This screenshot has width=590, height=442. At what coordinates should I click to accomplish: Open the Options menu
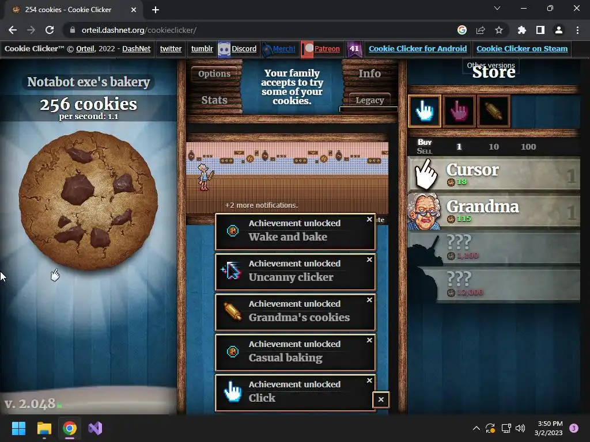[214, 74]
